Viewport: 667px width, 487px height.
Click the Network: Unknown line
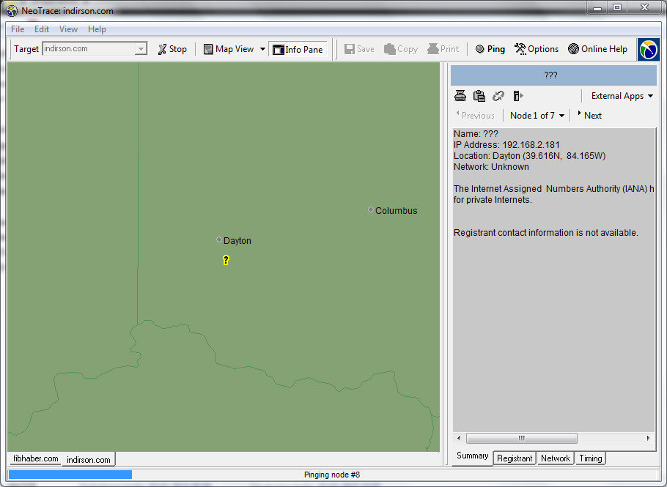(x=491, y=167)
